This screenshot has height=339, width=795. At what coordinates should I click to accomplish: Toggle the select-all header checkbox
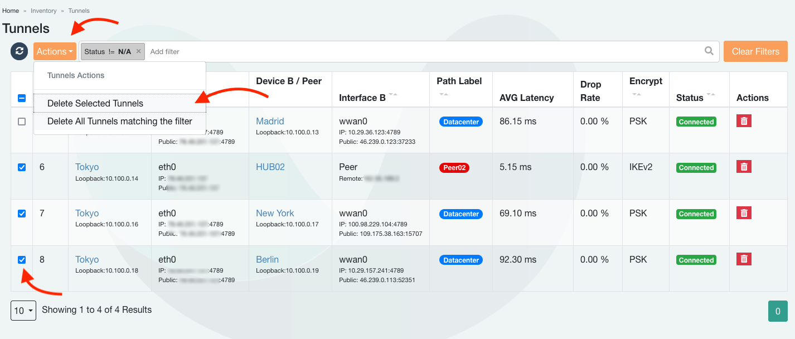[x=22, y=98]
